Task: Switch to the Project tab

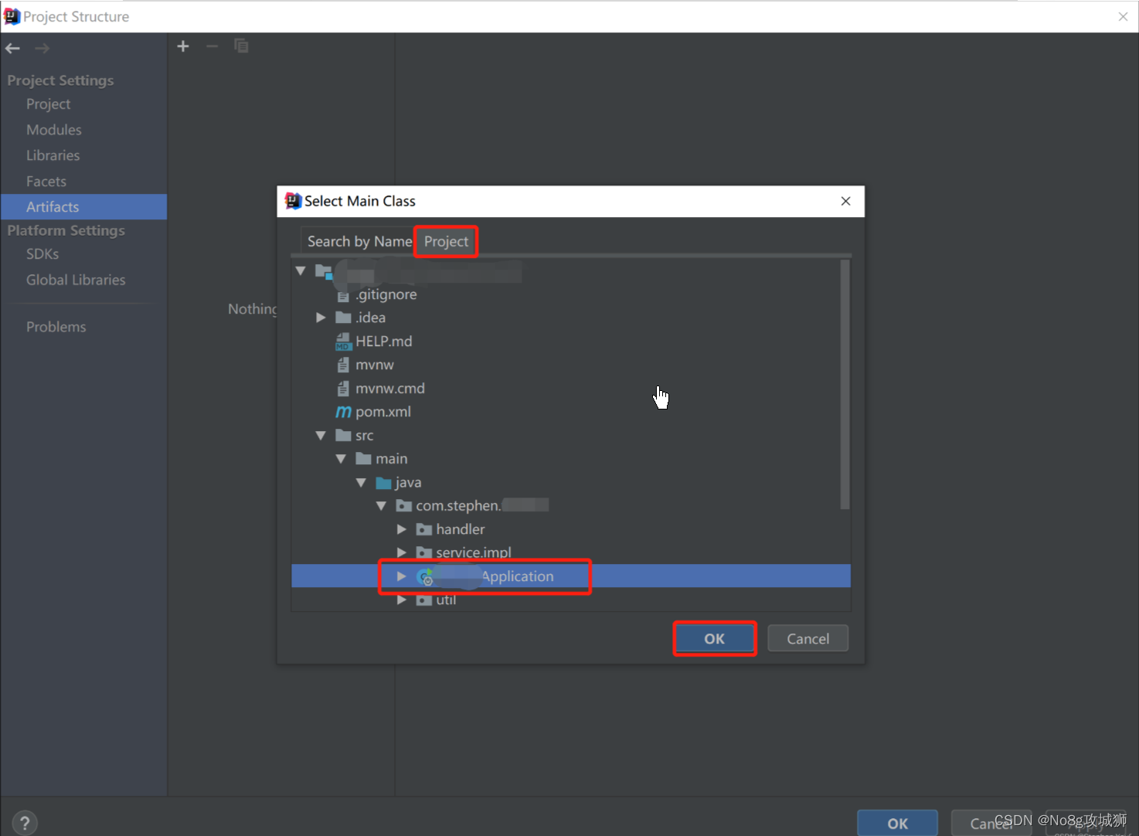Action: [446, 242]
